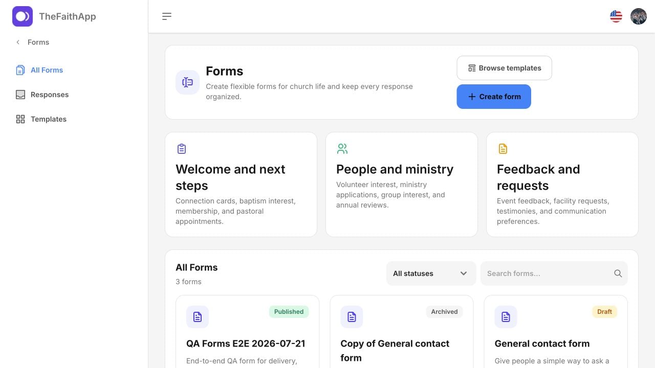Open the US flag language selector
The height and width of the screenshot is (368, 655).
[x=616, y=16]
